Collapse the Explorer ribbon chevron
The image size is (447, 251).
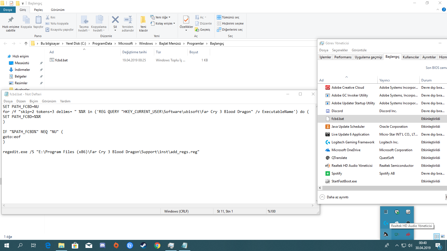point(438,10)
